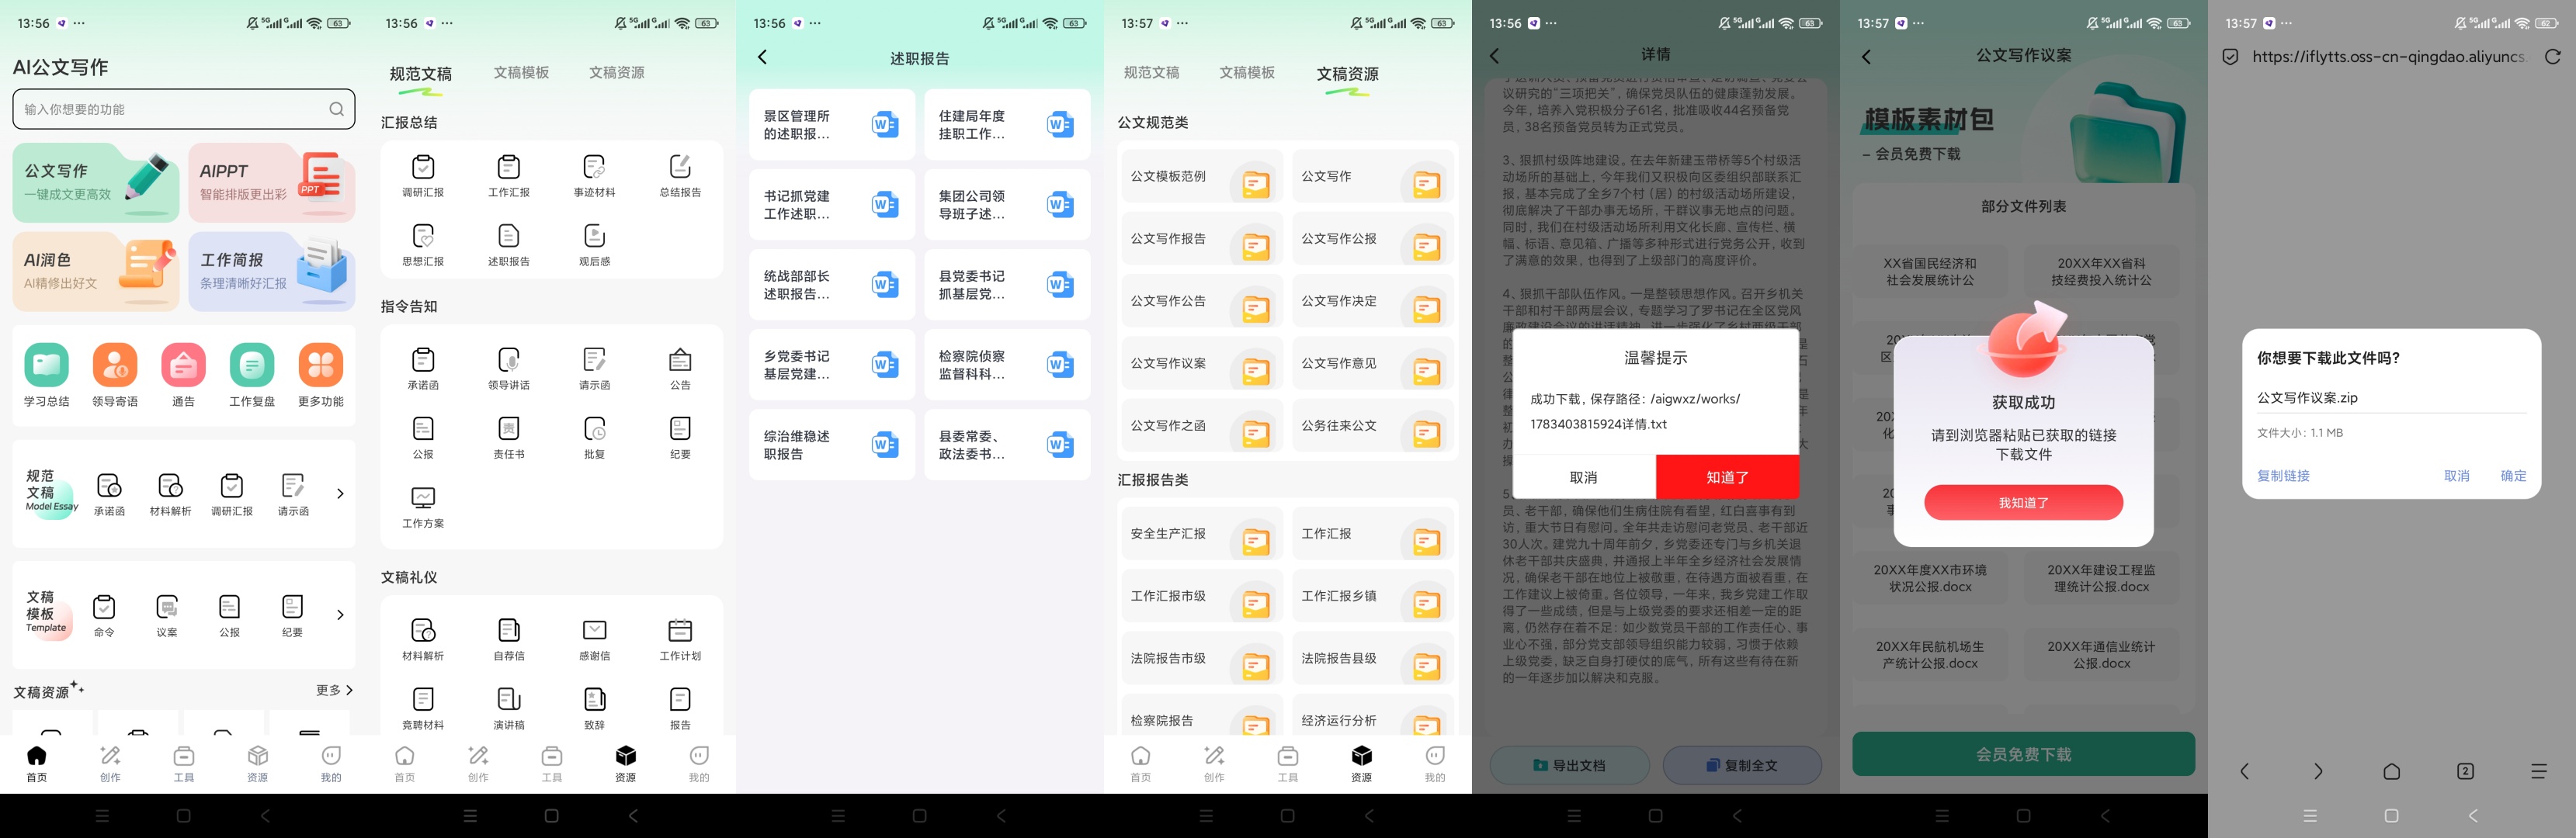Go back from the 述职报告 list
Viewport: 2576px width, 838px height.
coord(763,57)
